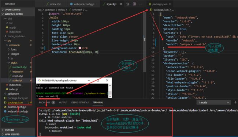
Task: Click the stylus breadcrumb in style.styl editor
Action: click(x=61, y=10)
